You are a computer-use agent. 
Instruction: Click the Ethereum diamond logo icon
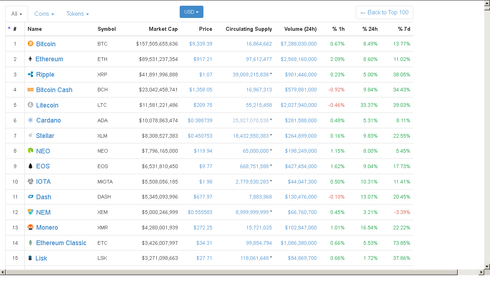pyautogui.click(x=30, y=59)
